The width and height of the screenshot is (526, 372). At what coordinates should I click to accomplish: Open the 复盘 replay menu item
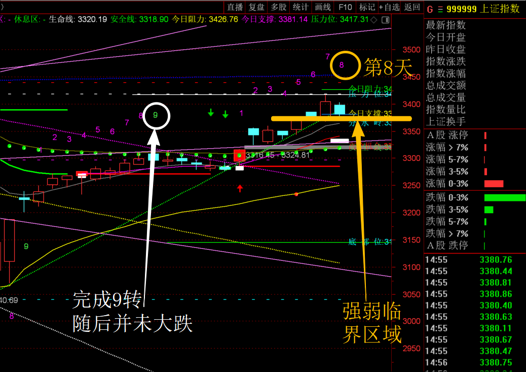click(256, 7)
